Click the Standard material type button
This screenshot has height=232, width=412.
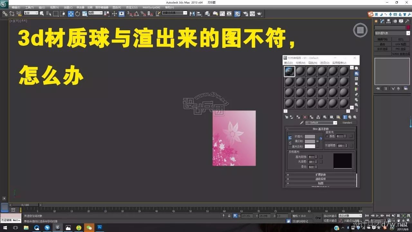tap(347, 123)
